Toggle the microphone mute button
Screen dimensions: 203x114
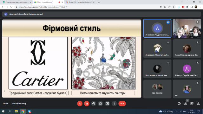click(80, 104)
